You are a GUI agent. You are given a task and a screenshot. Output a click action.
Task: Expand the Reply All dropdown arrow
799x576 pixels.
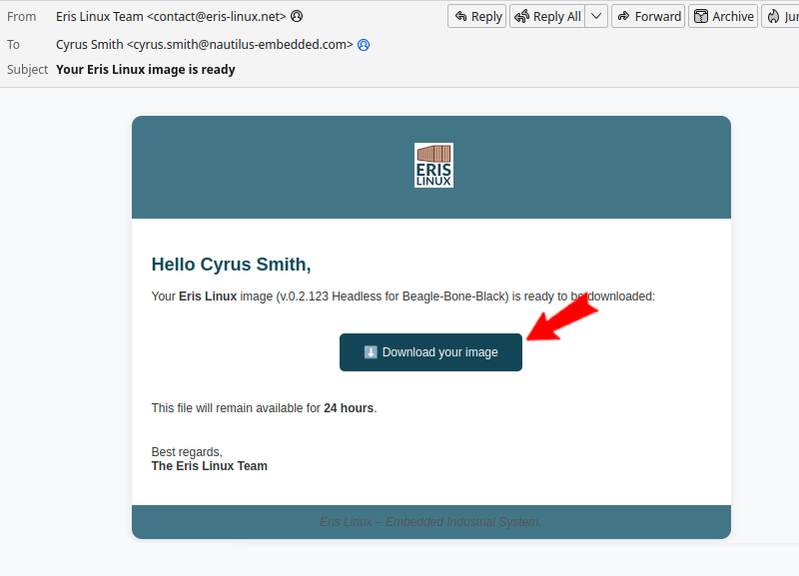click(596, 16)
